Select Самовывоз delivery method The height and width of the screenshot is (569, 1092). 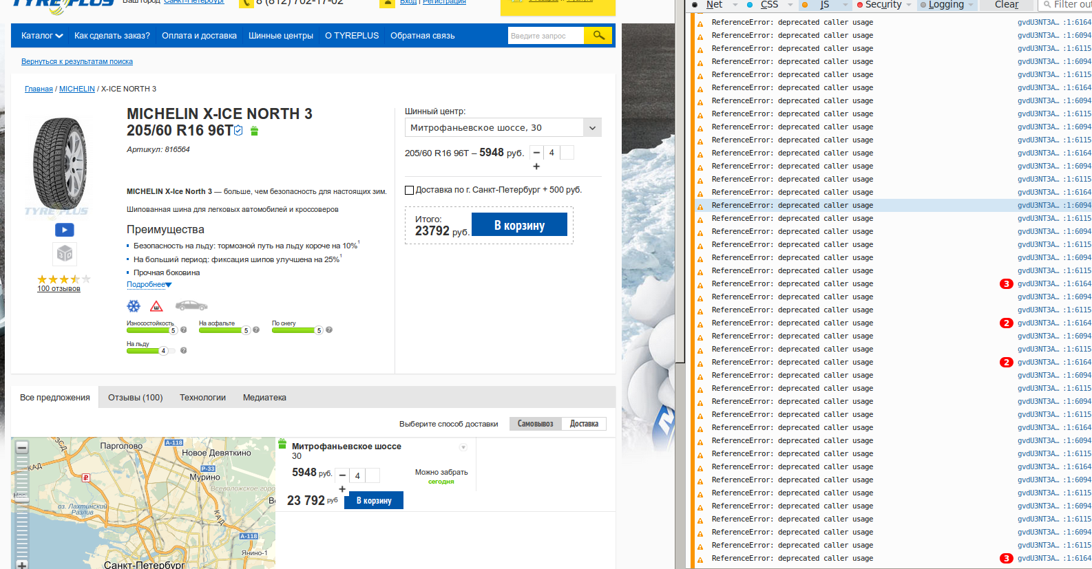[535, 424]
